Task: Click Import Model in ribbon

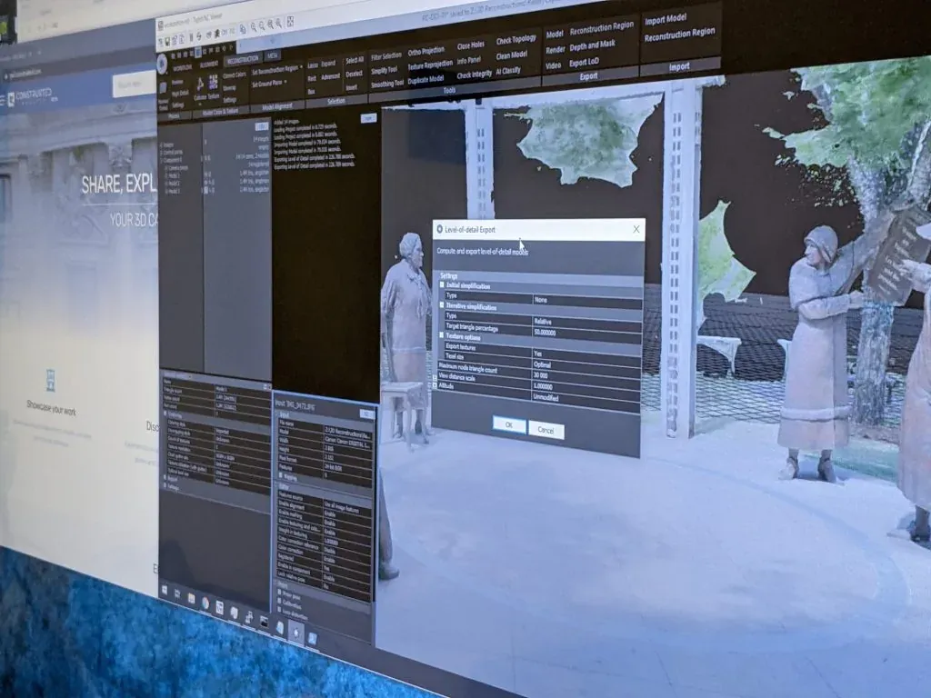Action: 665,20
